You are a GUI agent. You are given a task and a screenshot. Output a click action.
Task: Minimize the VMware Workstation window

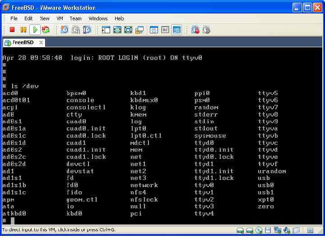[297, 8]
